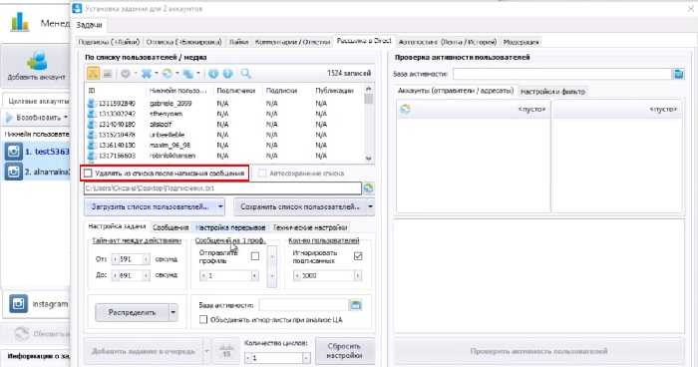Enable Отправлять профиль checkbox
698x367 pixels.
tap(255, 256)
